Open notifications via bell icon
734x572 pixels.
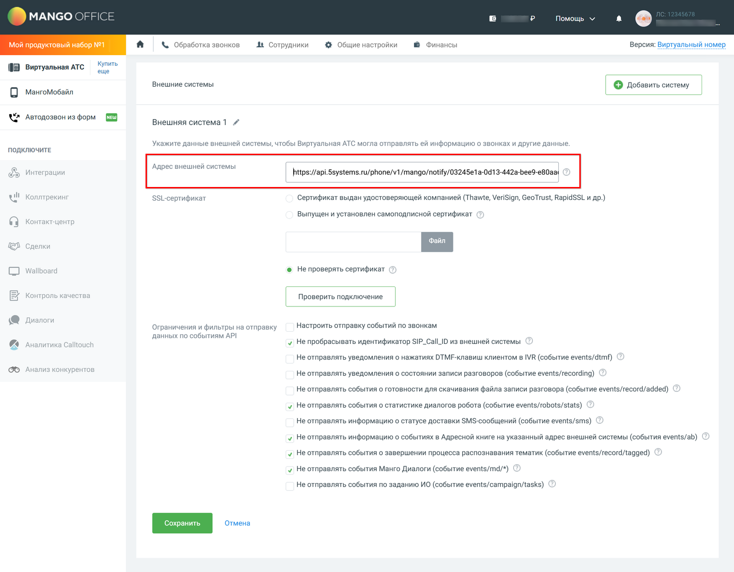pyautogui.click(x=619, y=18)
